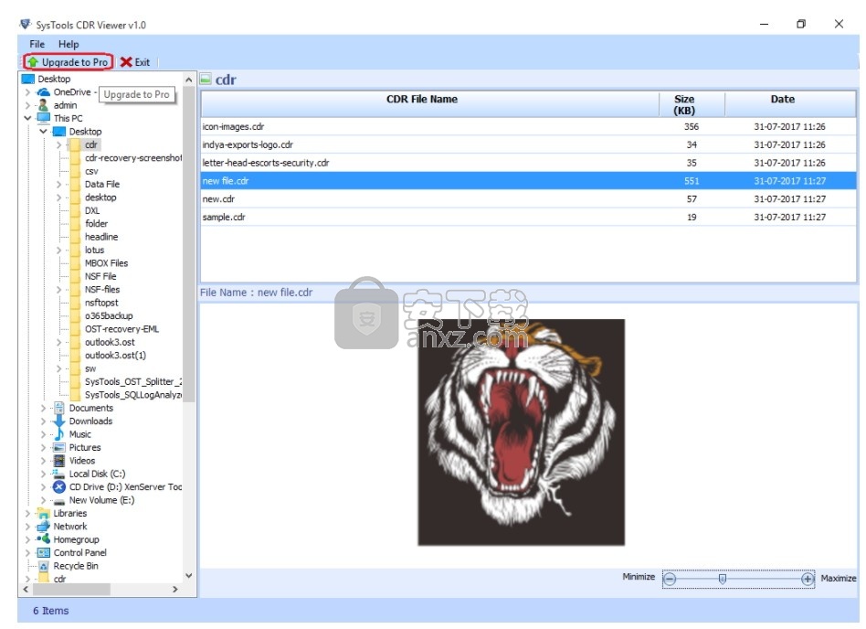Select the DXL folder in tree
This screenshot has width=866, height=629.
(x=92, y=211)
